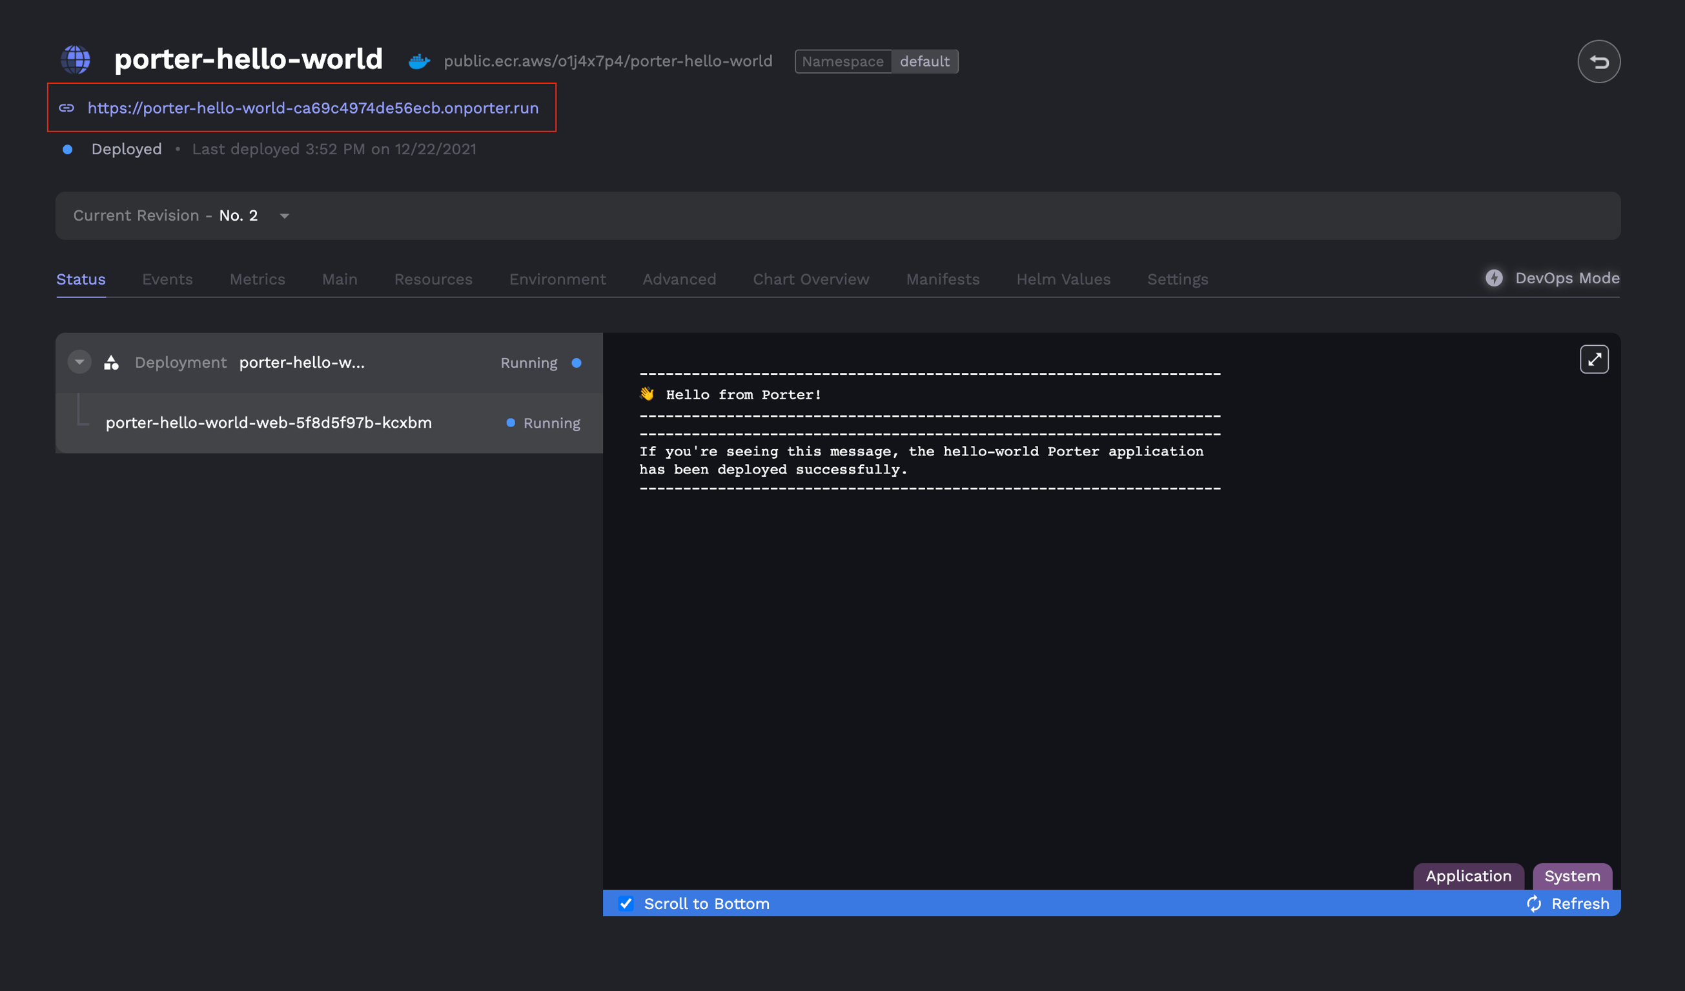
Task: Go to the Main tab
Action: 340,279
